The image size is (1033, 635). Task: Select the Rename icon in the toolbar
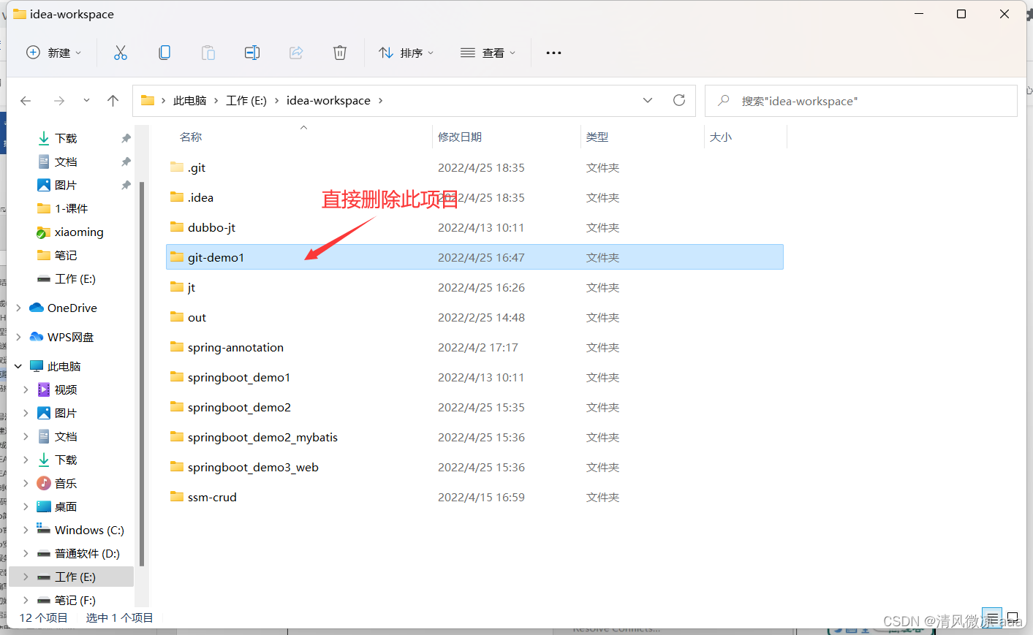click(x=251, y=52)
